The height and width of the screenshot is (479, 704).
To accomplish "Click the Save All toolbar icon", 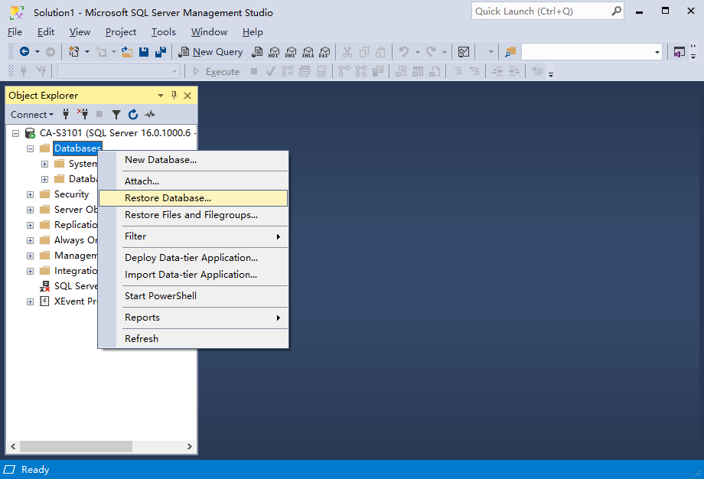I will pos(161,52).
